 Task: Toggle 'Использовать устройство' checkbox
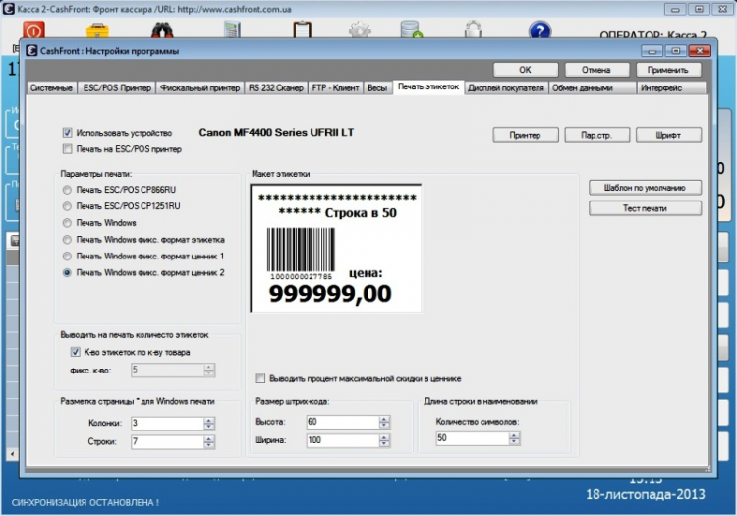tap(67, 133)
